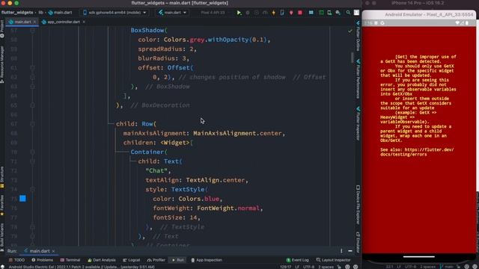Collapse the Text widget fold marker
Screen dimensions: 479x269
tap(32, 161)
